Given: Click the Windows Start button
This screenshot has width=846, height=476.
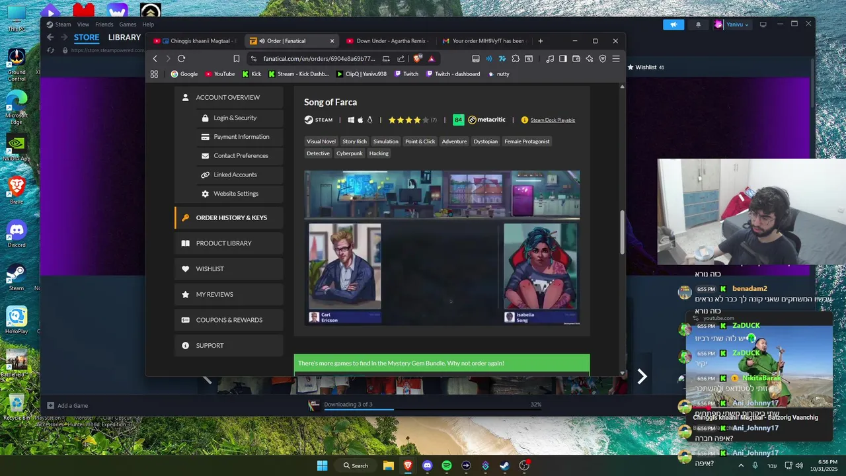Looking at the screenshot, I should [322, 465].
